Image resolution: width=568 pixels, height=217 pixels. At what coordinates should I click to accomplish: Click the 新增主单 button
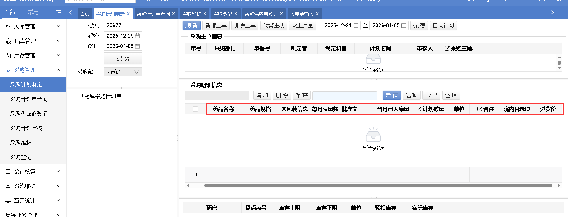tap(216, 25)
